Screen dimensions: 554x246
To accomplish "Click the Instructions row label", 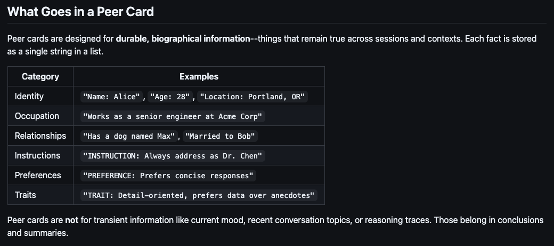I will click(37, 156).
